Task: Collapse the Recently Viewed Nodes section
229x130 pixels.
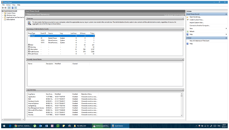Action: click(x=183, y=59)
